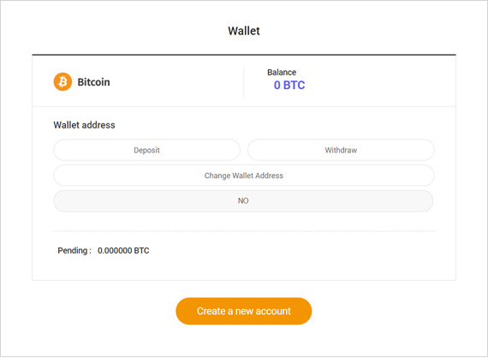Click the dotted separator above Pending
Screen dimensions: 488x358
[x=244, y=231]
